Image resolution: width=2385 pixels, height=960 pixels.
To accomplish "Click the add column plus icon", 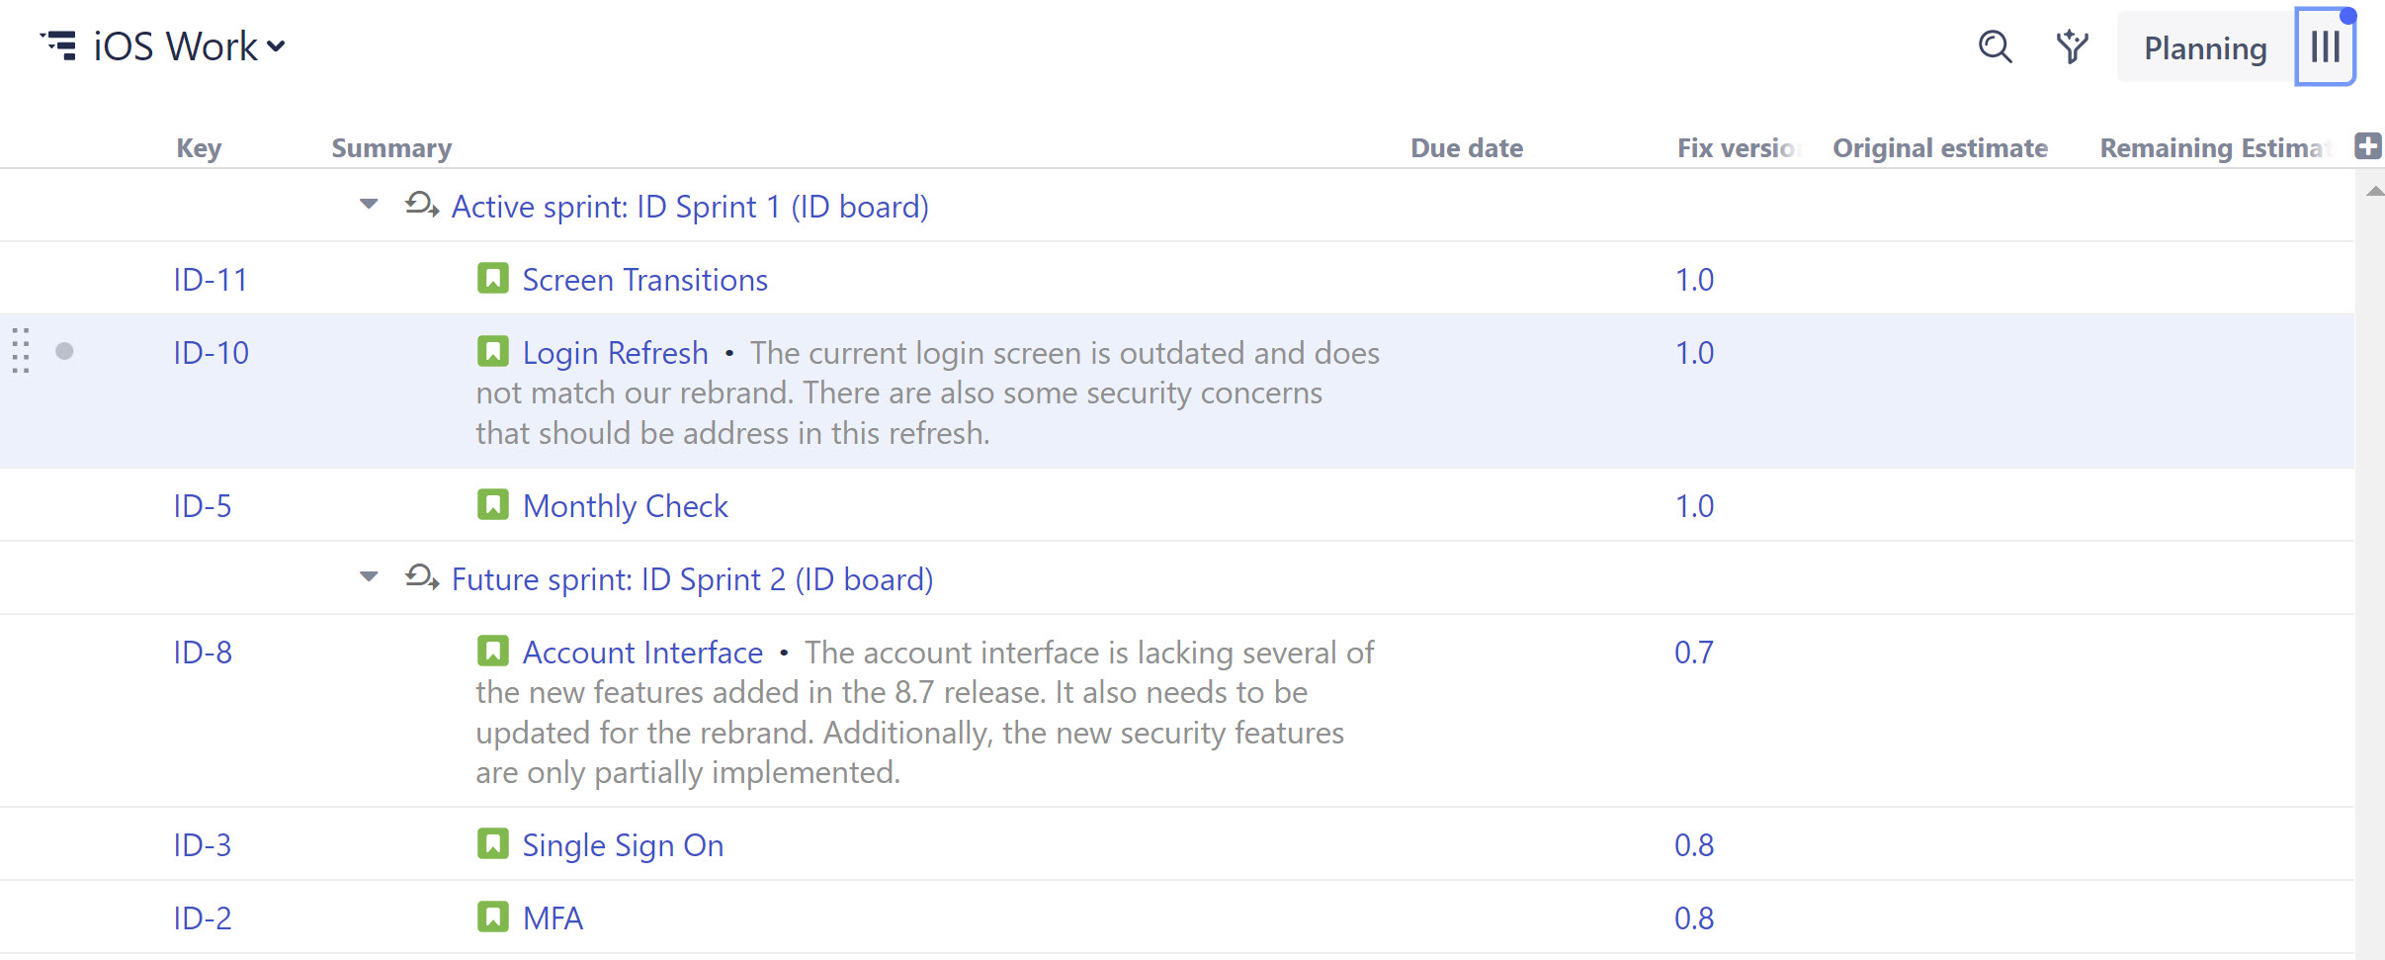I will 2367,146.
